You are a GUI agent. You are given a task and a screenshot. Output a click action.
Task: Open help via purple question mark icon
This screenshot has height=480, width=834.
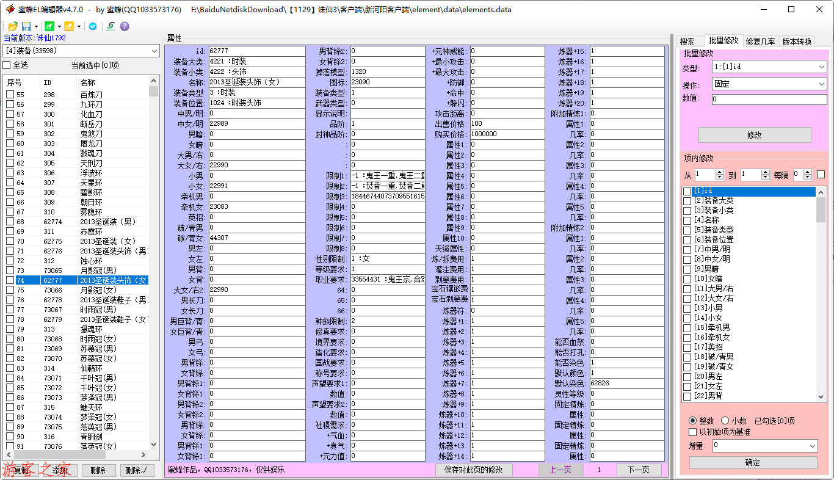click(x=125, y=26)
